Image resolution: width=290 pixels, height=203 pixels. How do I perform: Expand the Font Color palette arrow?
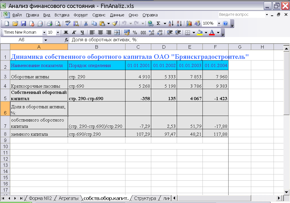pyautogui.click(x=218, y=33)
